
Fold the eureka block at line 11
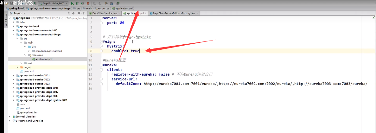[x=101, y=65]
